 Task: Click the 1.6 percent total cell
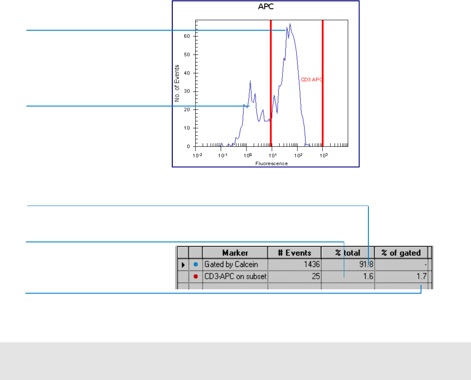348,276
